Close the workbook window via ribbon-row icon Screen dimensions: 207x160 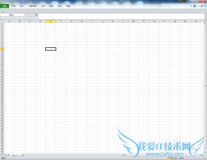(x=205, y=6)
